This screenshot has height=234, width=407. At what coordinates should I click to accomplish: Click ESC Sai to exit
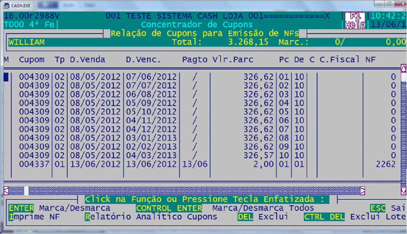tap(388, 208)
